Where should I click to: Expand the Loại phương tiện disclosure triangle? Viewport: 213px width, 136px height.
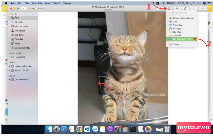pos(10,66)
